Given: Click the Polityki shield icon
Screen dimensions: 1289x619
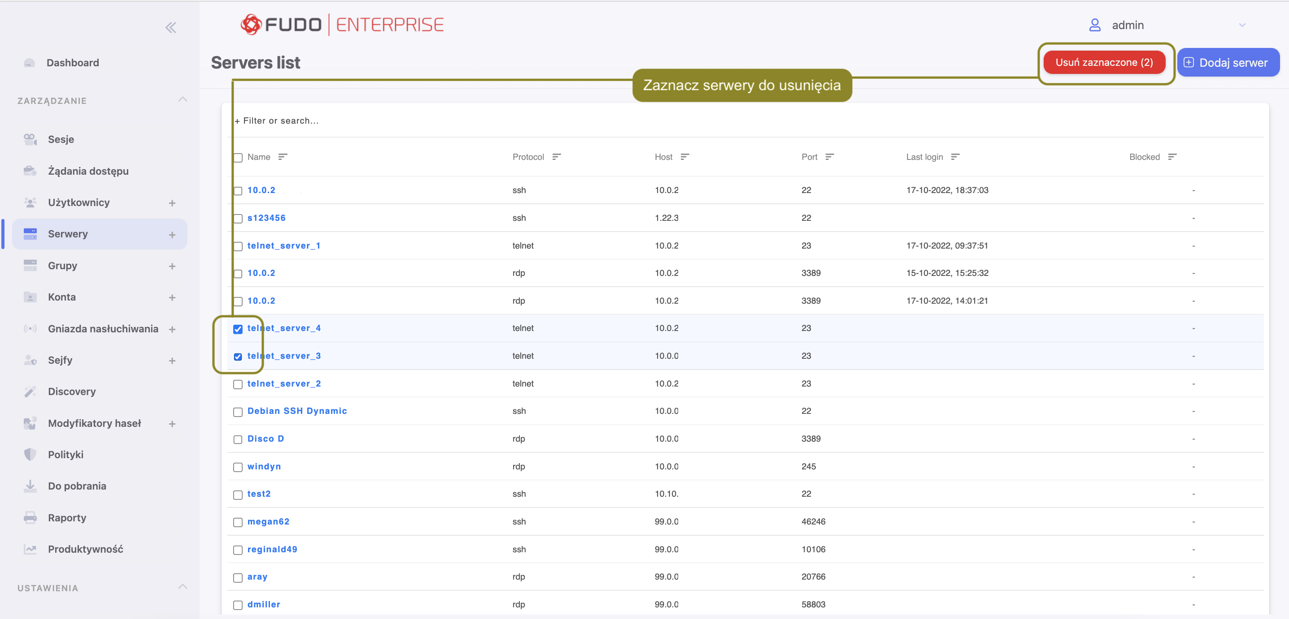Looking at the screenshot, I should (30, 455).
